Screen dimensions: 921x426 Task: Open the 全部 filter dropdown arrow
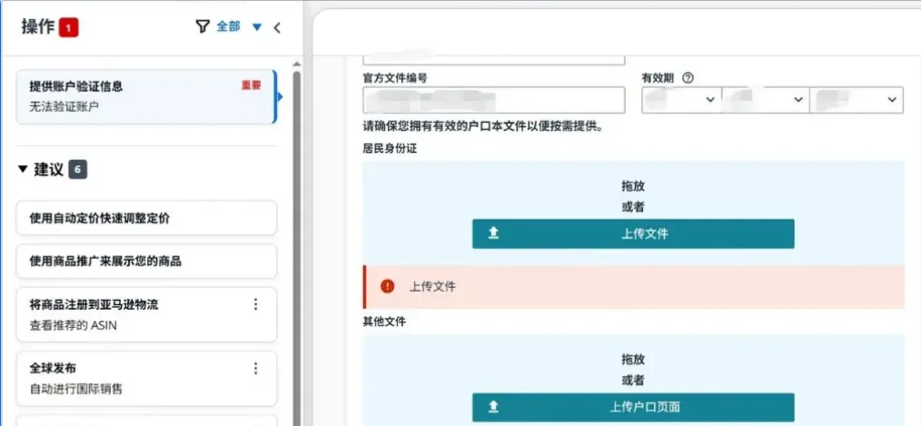257,27
